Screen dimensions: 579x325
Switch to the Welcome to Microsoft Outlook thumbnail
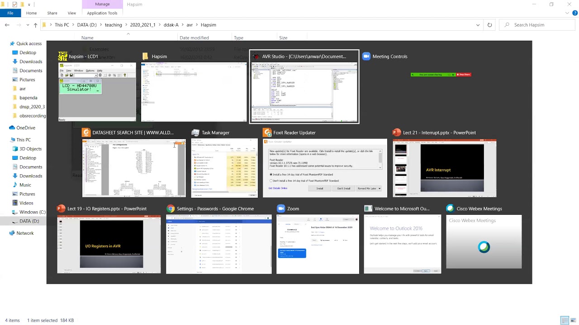[402, 244]
